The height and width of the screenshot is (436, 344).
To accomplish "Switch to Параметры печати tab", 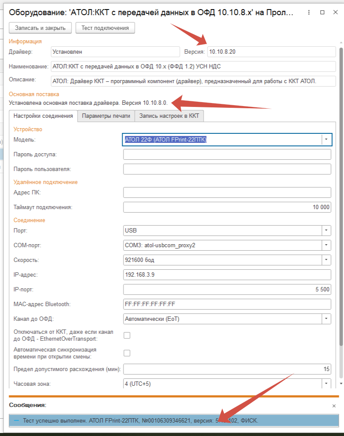I will coord(106,116).
